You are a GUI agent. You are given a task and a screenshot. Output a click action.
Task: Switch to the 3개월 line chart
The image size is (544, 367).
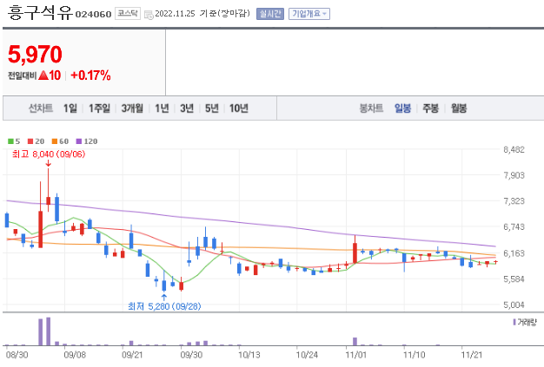click(132, 108)
